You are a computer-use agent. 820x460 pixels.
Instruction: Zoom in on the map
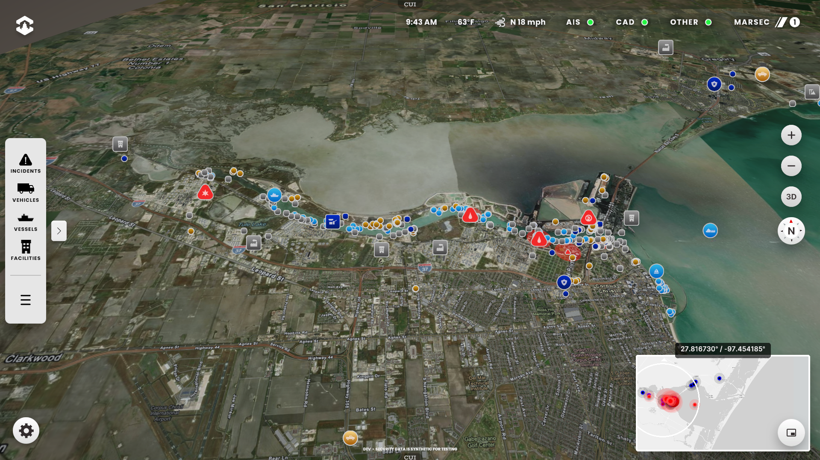(791, 135)
